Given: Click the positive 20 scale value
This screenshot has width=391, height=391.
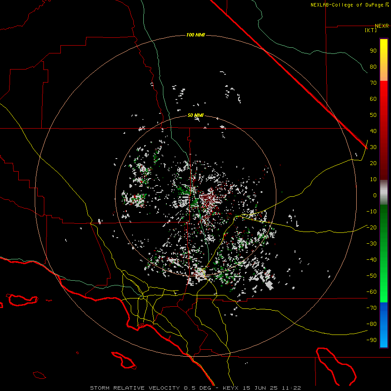Looking at the screenshot, I should point(373,163).
